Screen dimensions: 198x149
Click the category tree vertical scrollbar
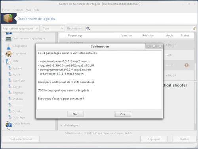[x=57, y=81]
